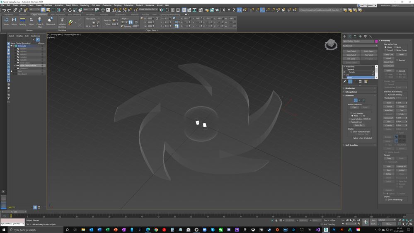Select the Bezier Corner radio option
This screenshot has height=233, width=414.
pyautogui.click(x=395, y=50)
